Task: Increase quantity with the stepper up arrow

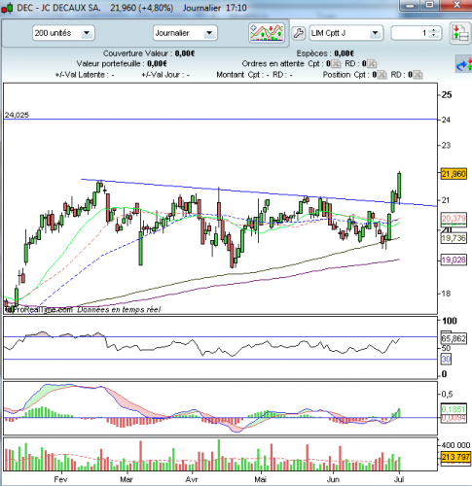Action: pyautogui.click(x=434, y=30)
